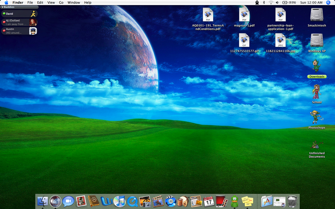
Task: Launch the globe web browser in the Dock
Action: 55,201
